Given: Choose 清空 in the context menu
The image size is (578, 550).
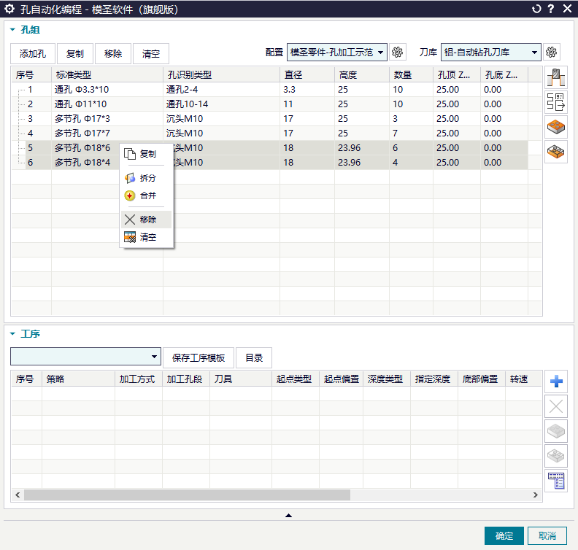Looking at the screenshot, I should coord(148,237).
